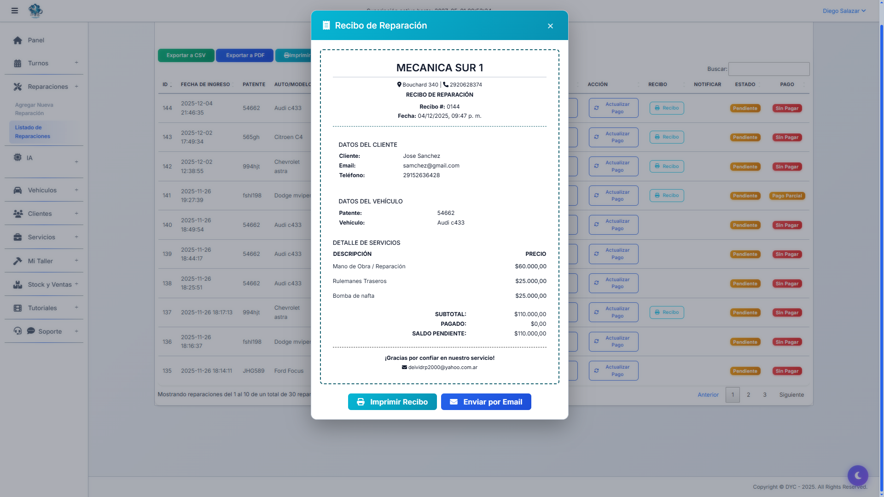Click the Buscar search field

[768, 69]
